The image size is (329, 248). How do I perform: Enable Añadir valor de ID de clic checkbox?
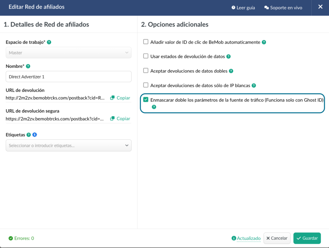[146, 42]
